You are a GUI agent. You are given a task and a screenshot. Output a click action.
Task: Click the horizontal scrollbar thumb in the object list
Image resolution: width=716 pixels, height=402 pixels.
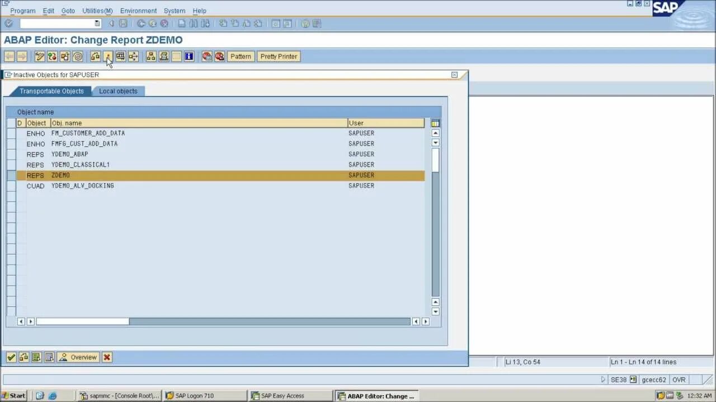[83, 322]
